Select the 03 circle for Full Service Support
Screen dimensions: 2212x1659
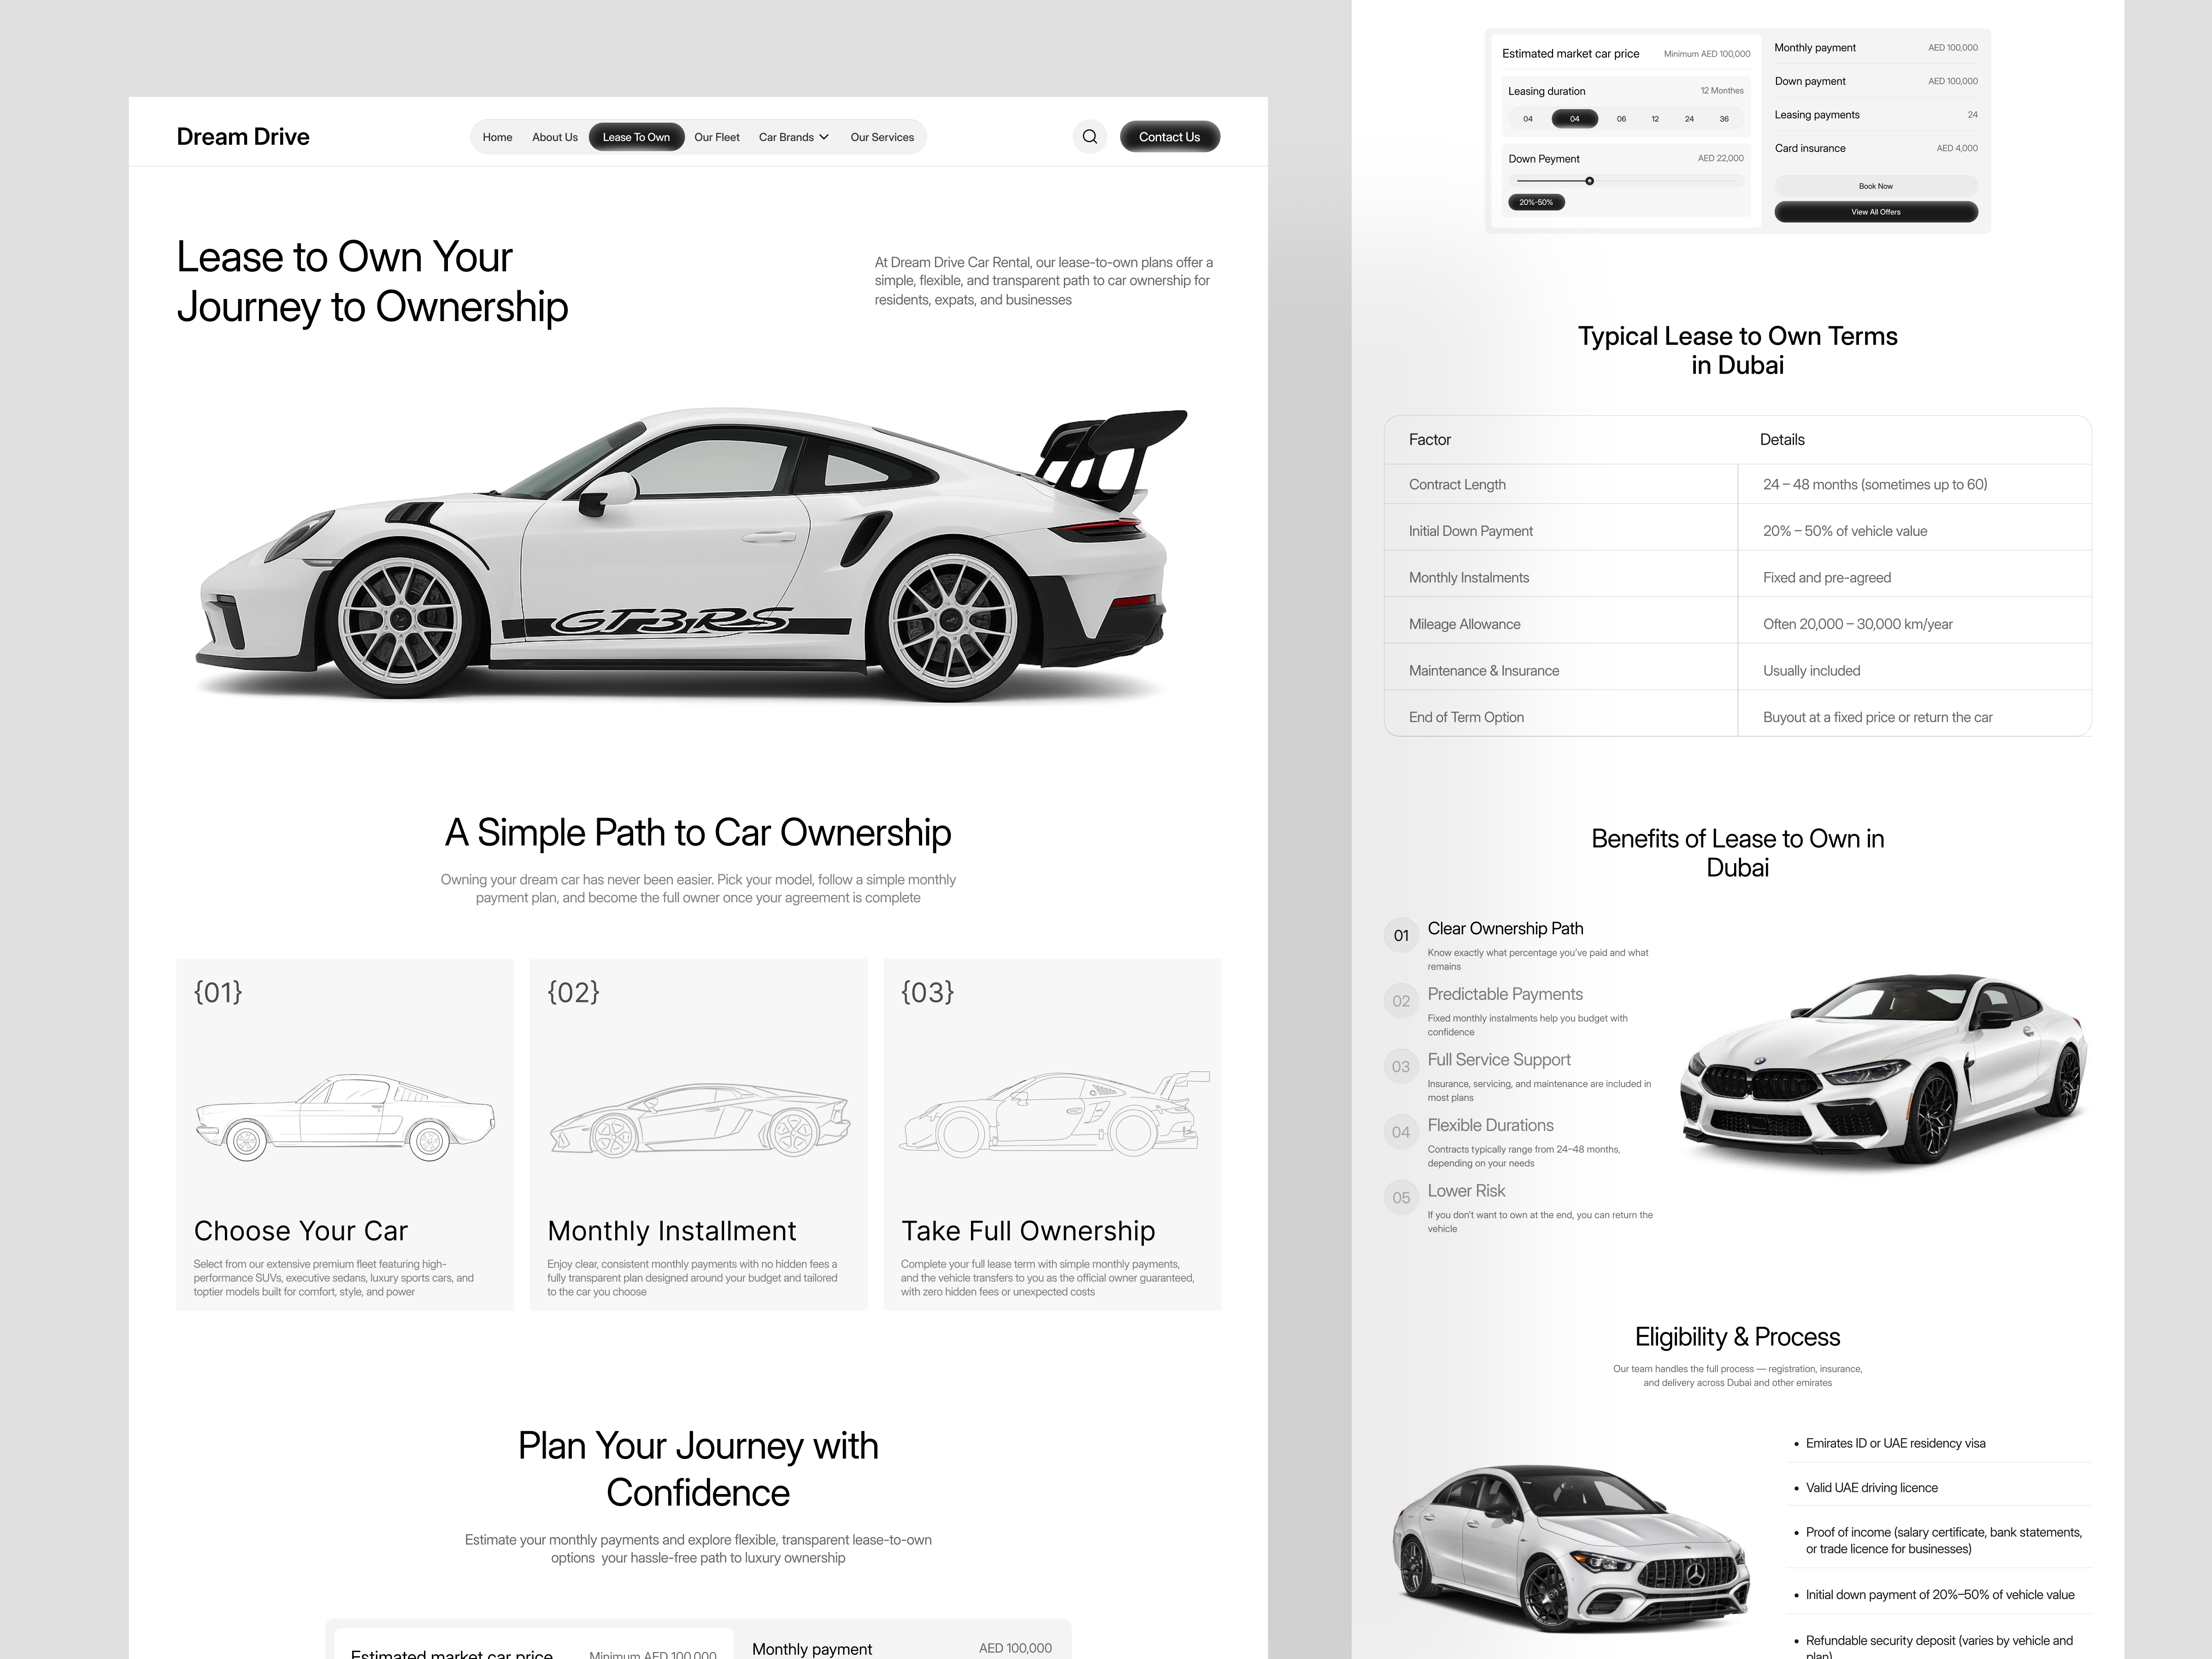click(x=1401, y=1066)
